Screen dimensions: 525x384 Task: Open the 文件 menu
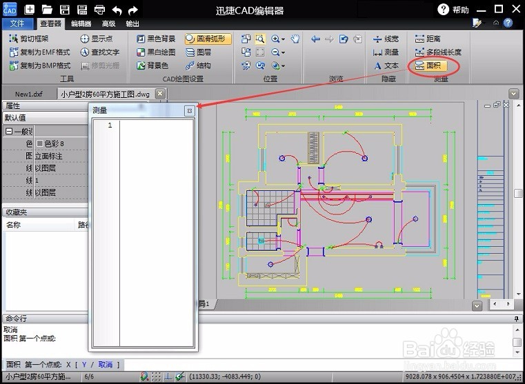click(17, 23)
